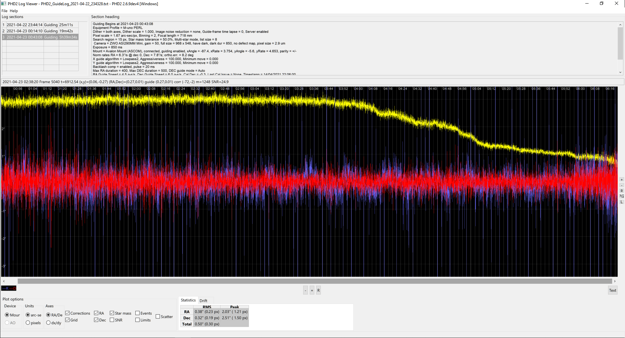This screenshot has width=625, height=338.
Task: Click the Dec Peak value 2.51"
Action: pyautogui.click(x=235, y=318)
